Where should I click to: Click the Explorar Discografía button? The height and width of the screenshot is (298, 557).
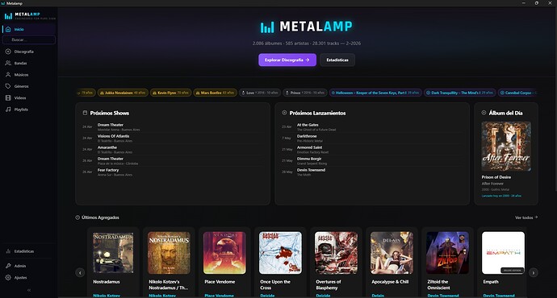[287, 60]
